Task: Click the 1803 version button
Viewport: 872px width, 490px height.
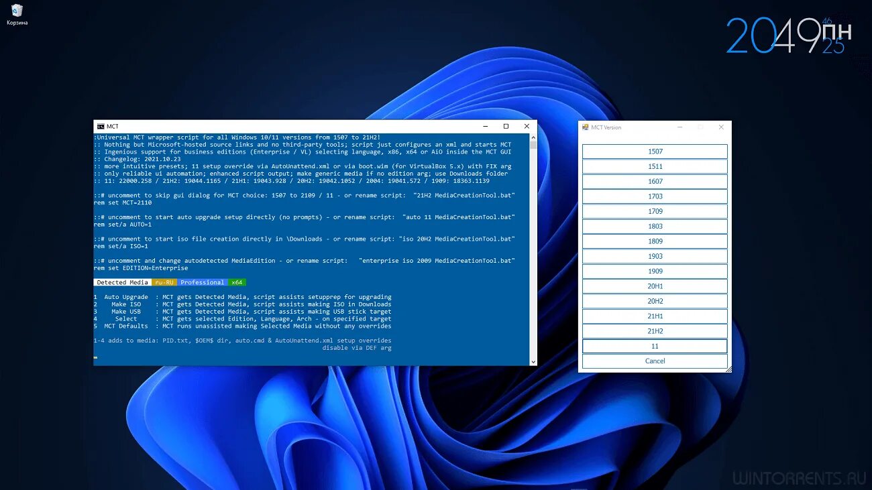Action: (x=655, y=227)
